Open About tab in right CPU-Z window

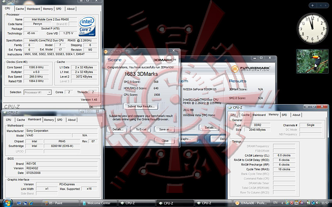pyautogui.click(x=296, y=115)
